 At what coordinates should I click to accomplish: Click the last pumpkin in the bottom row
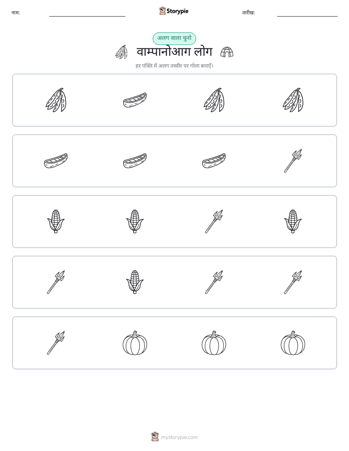[x=293, y=343]
